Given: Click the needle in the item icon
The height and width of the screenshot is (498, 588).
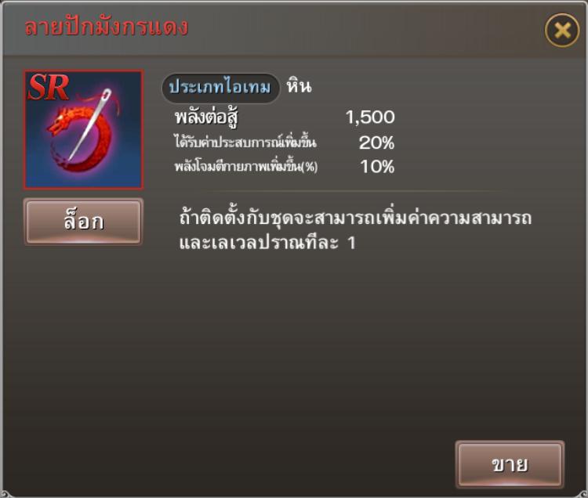Looking at the screenshot, I should (90, 124).
